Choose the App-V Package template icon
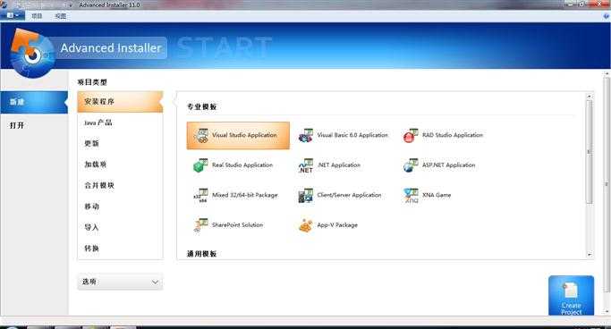This screenshot has height=329, width=611. point(306,225)
